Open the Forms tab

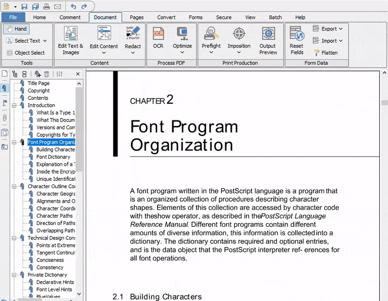[x=195, y=17]
